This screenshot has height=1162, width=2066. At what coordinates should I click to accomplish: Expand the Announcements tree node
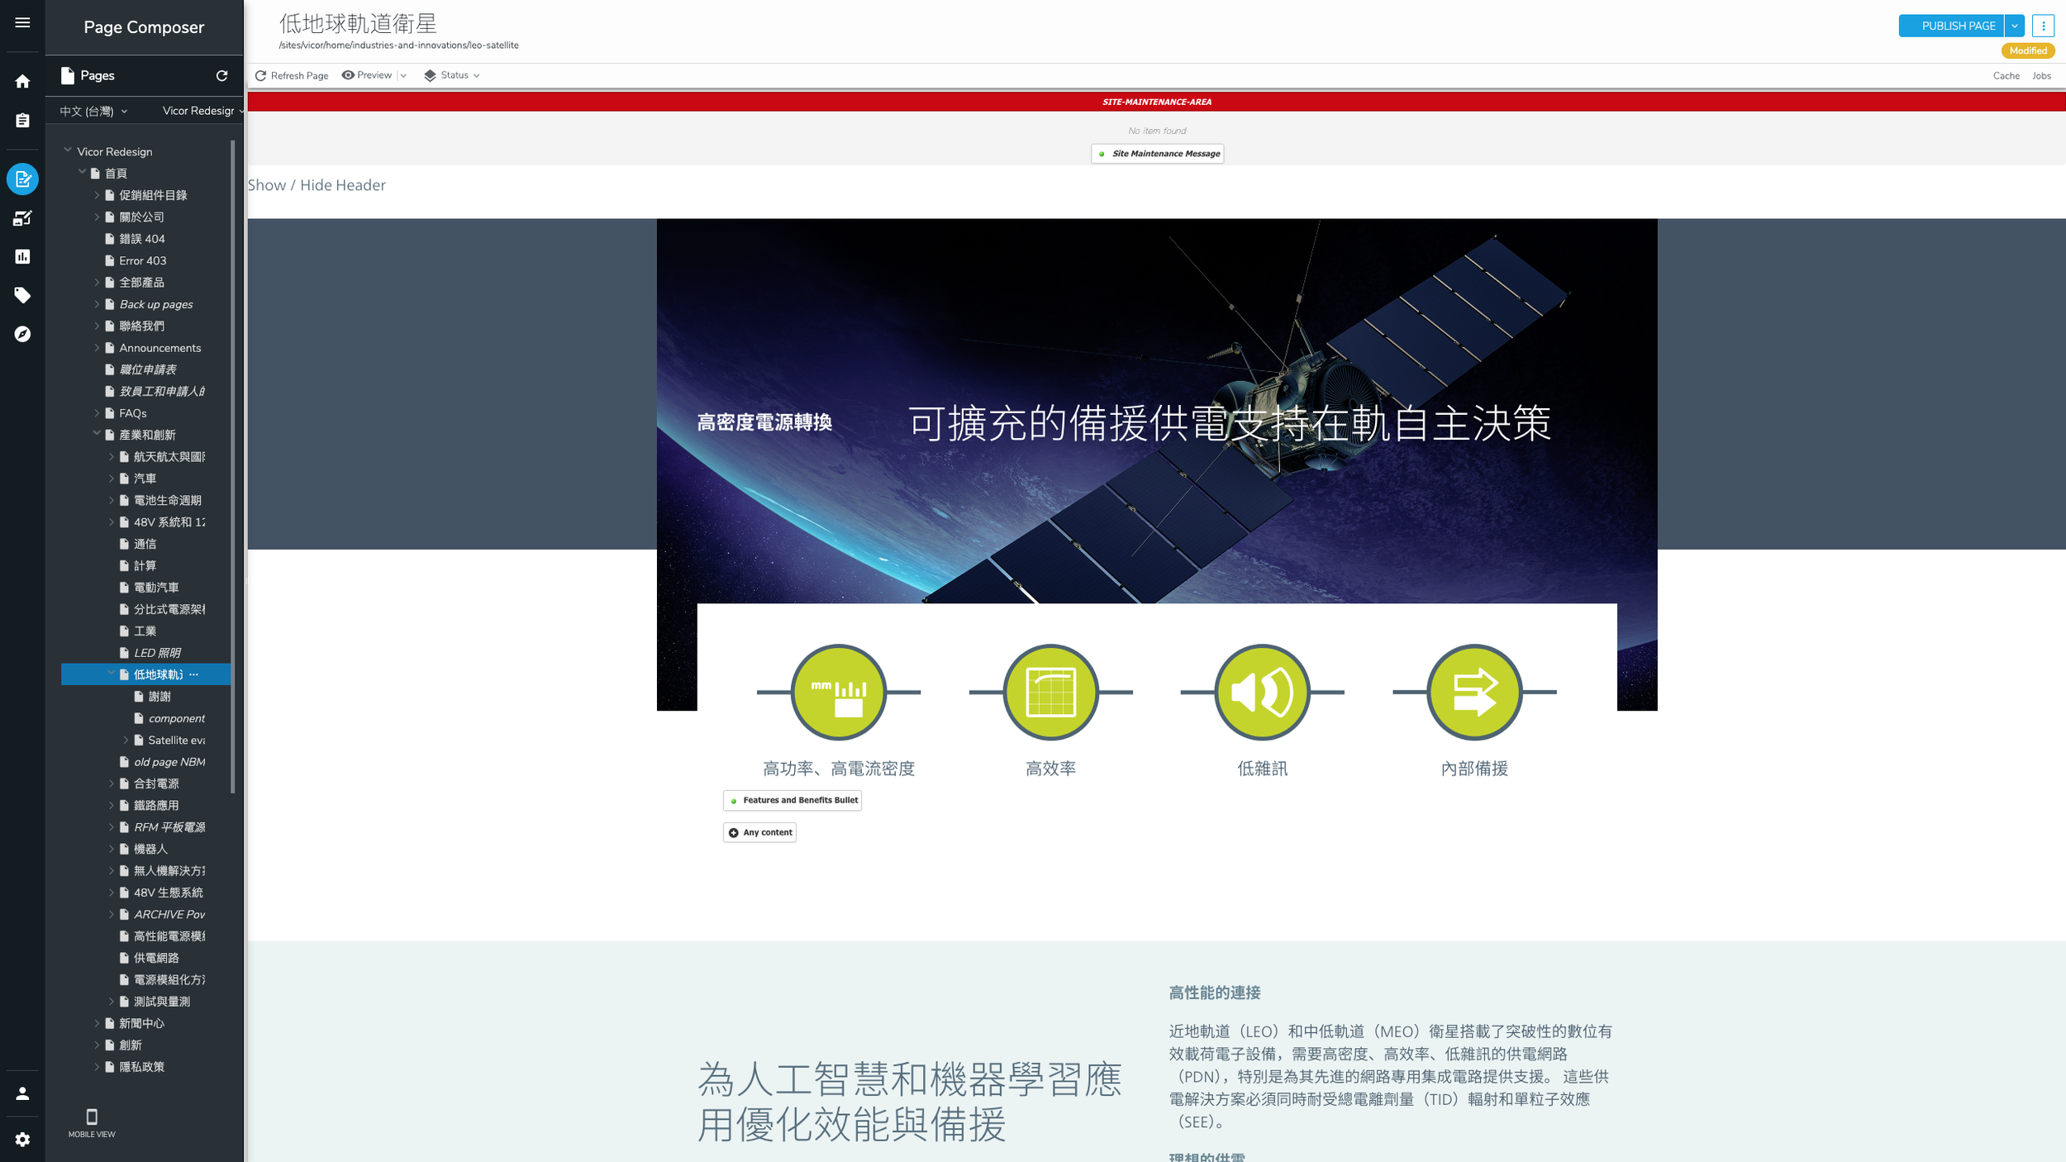tap(97, 348)
